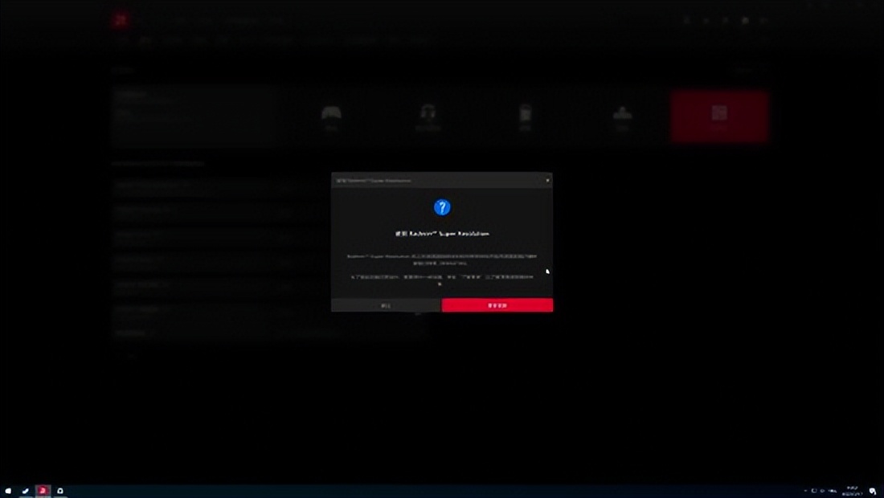Screen dimensions: 884x498
Task: Open the taskbar clock and date
Action: click(852, 492)
